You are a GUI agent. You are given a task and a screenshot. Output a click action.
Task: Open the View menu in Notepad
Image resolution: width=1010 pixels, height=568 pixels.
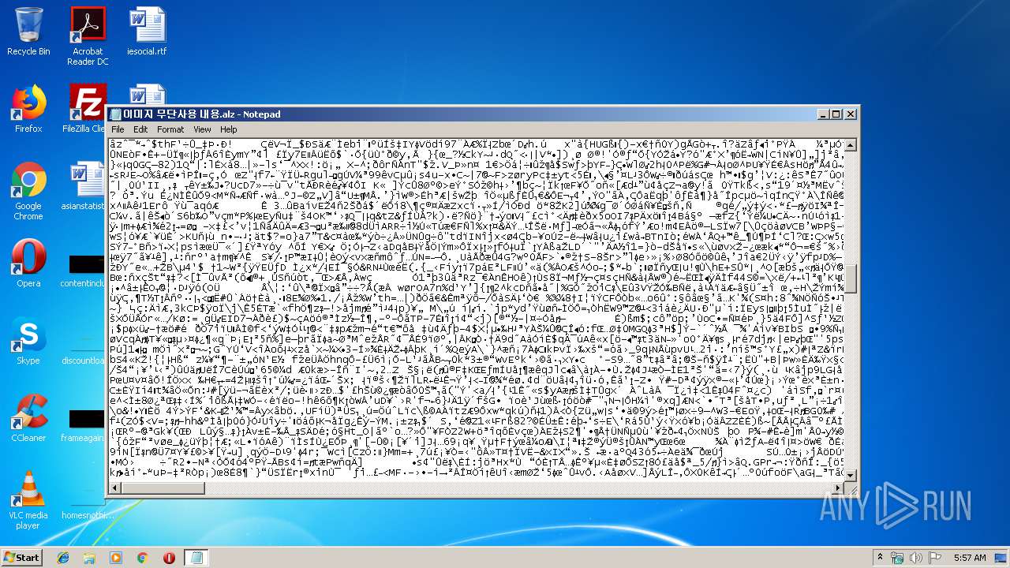[202, 129]
